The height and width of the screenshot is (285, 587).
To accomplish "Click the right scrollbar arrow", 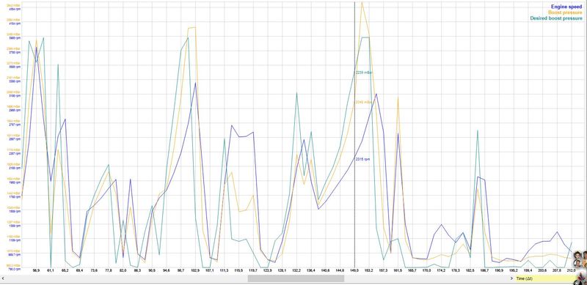I will (x=511, y=278).
